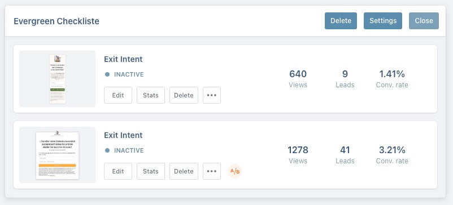Viewport: 453px width, 205px height.
Task: Close the Evergreen Checkliste panel
Action: (x=424, y=21)
